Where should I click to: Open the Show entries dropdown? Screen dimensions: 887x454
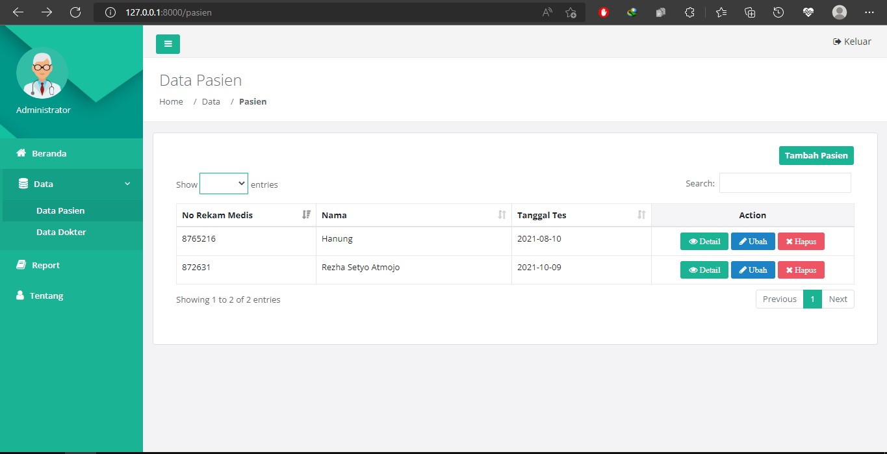224,184
